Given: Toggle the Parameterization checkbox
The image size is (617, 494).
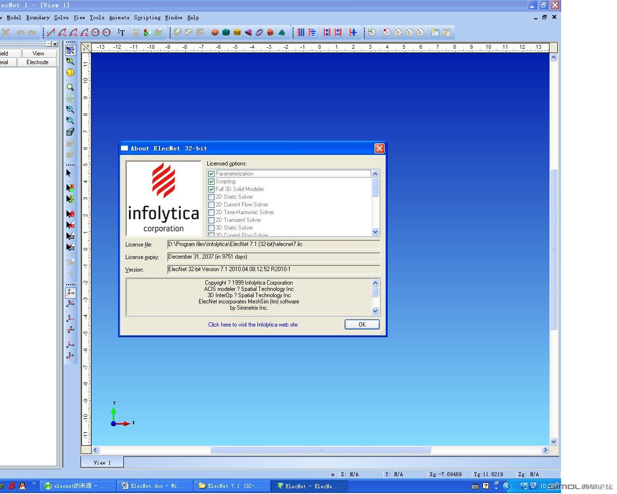Looking at the screenshot, I should click(211, 174).
